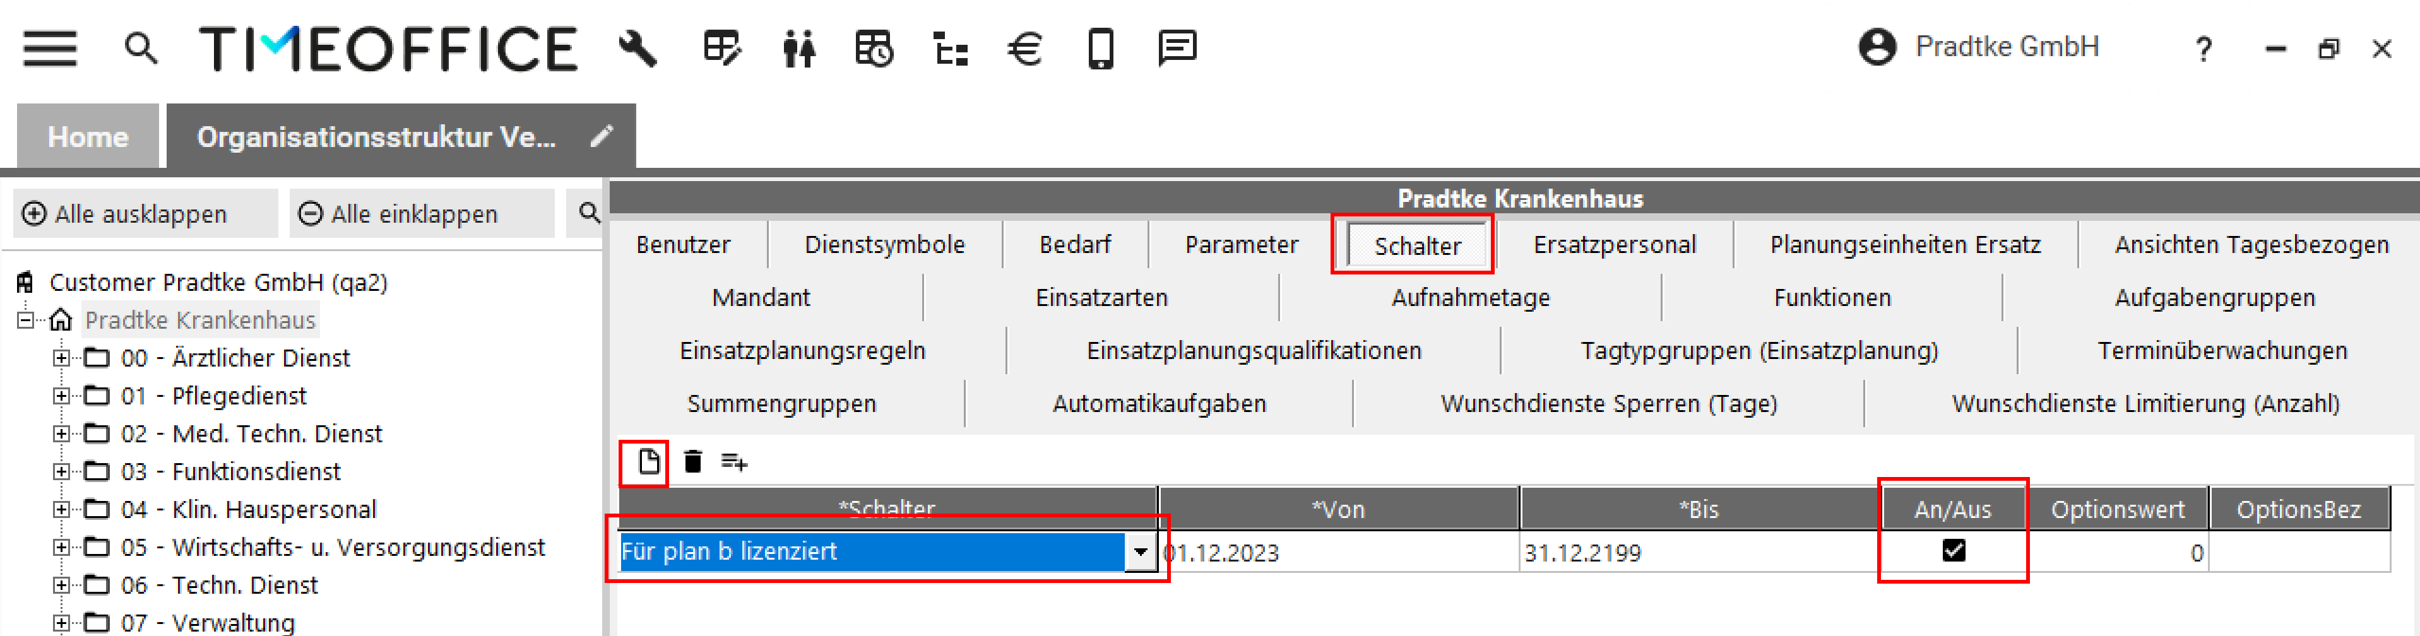The height and width of the screenshot is (636, 2420).
Task: Switch to the Home tab
Action: (88, 136)
